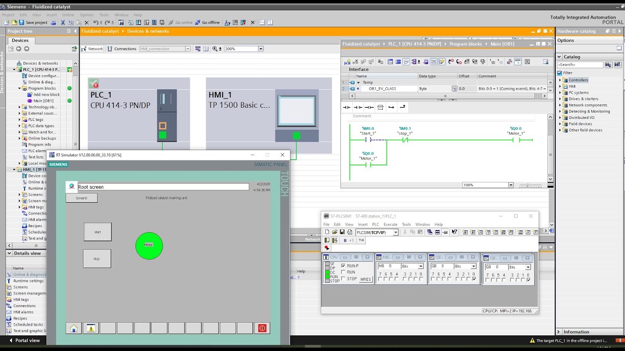Image resolution: width=625 pixels, height=351 pixels.
Task: Expand HMI folder in Hardware catalog
Action: click(561, 86)
